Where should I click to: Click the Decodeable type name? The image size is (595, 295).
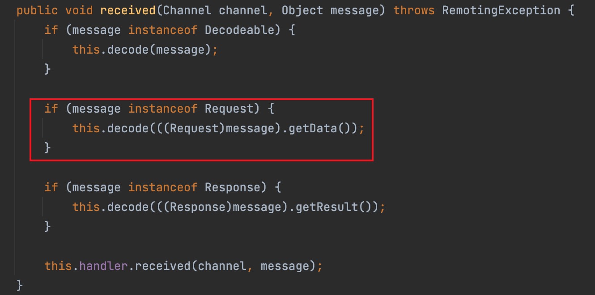click(239, 30)
